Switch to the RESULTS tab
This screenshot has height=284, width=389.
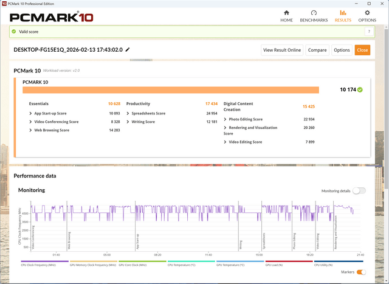(343, 16)
